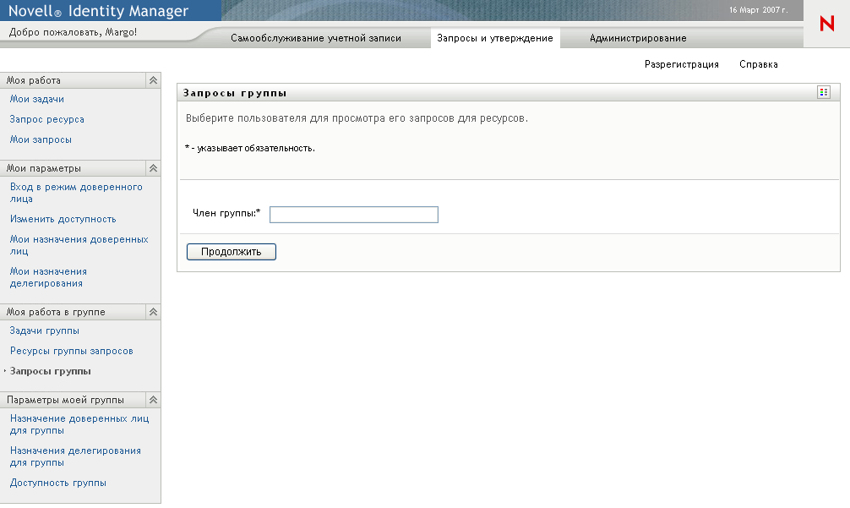The width and height of the screenshot is (850, 508).
Task: Click the arrow marker beside Запросы группы
Action: [5, 371]
